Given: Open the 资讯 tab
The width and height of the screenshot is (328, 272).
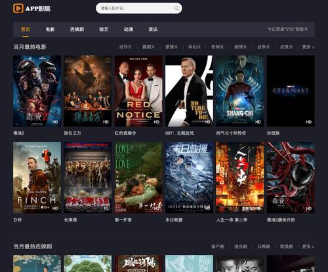Looking at the screenshot, I should click(153, 29).
